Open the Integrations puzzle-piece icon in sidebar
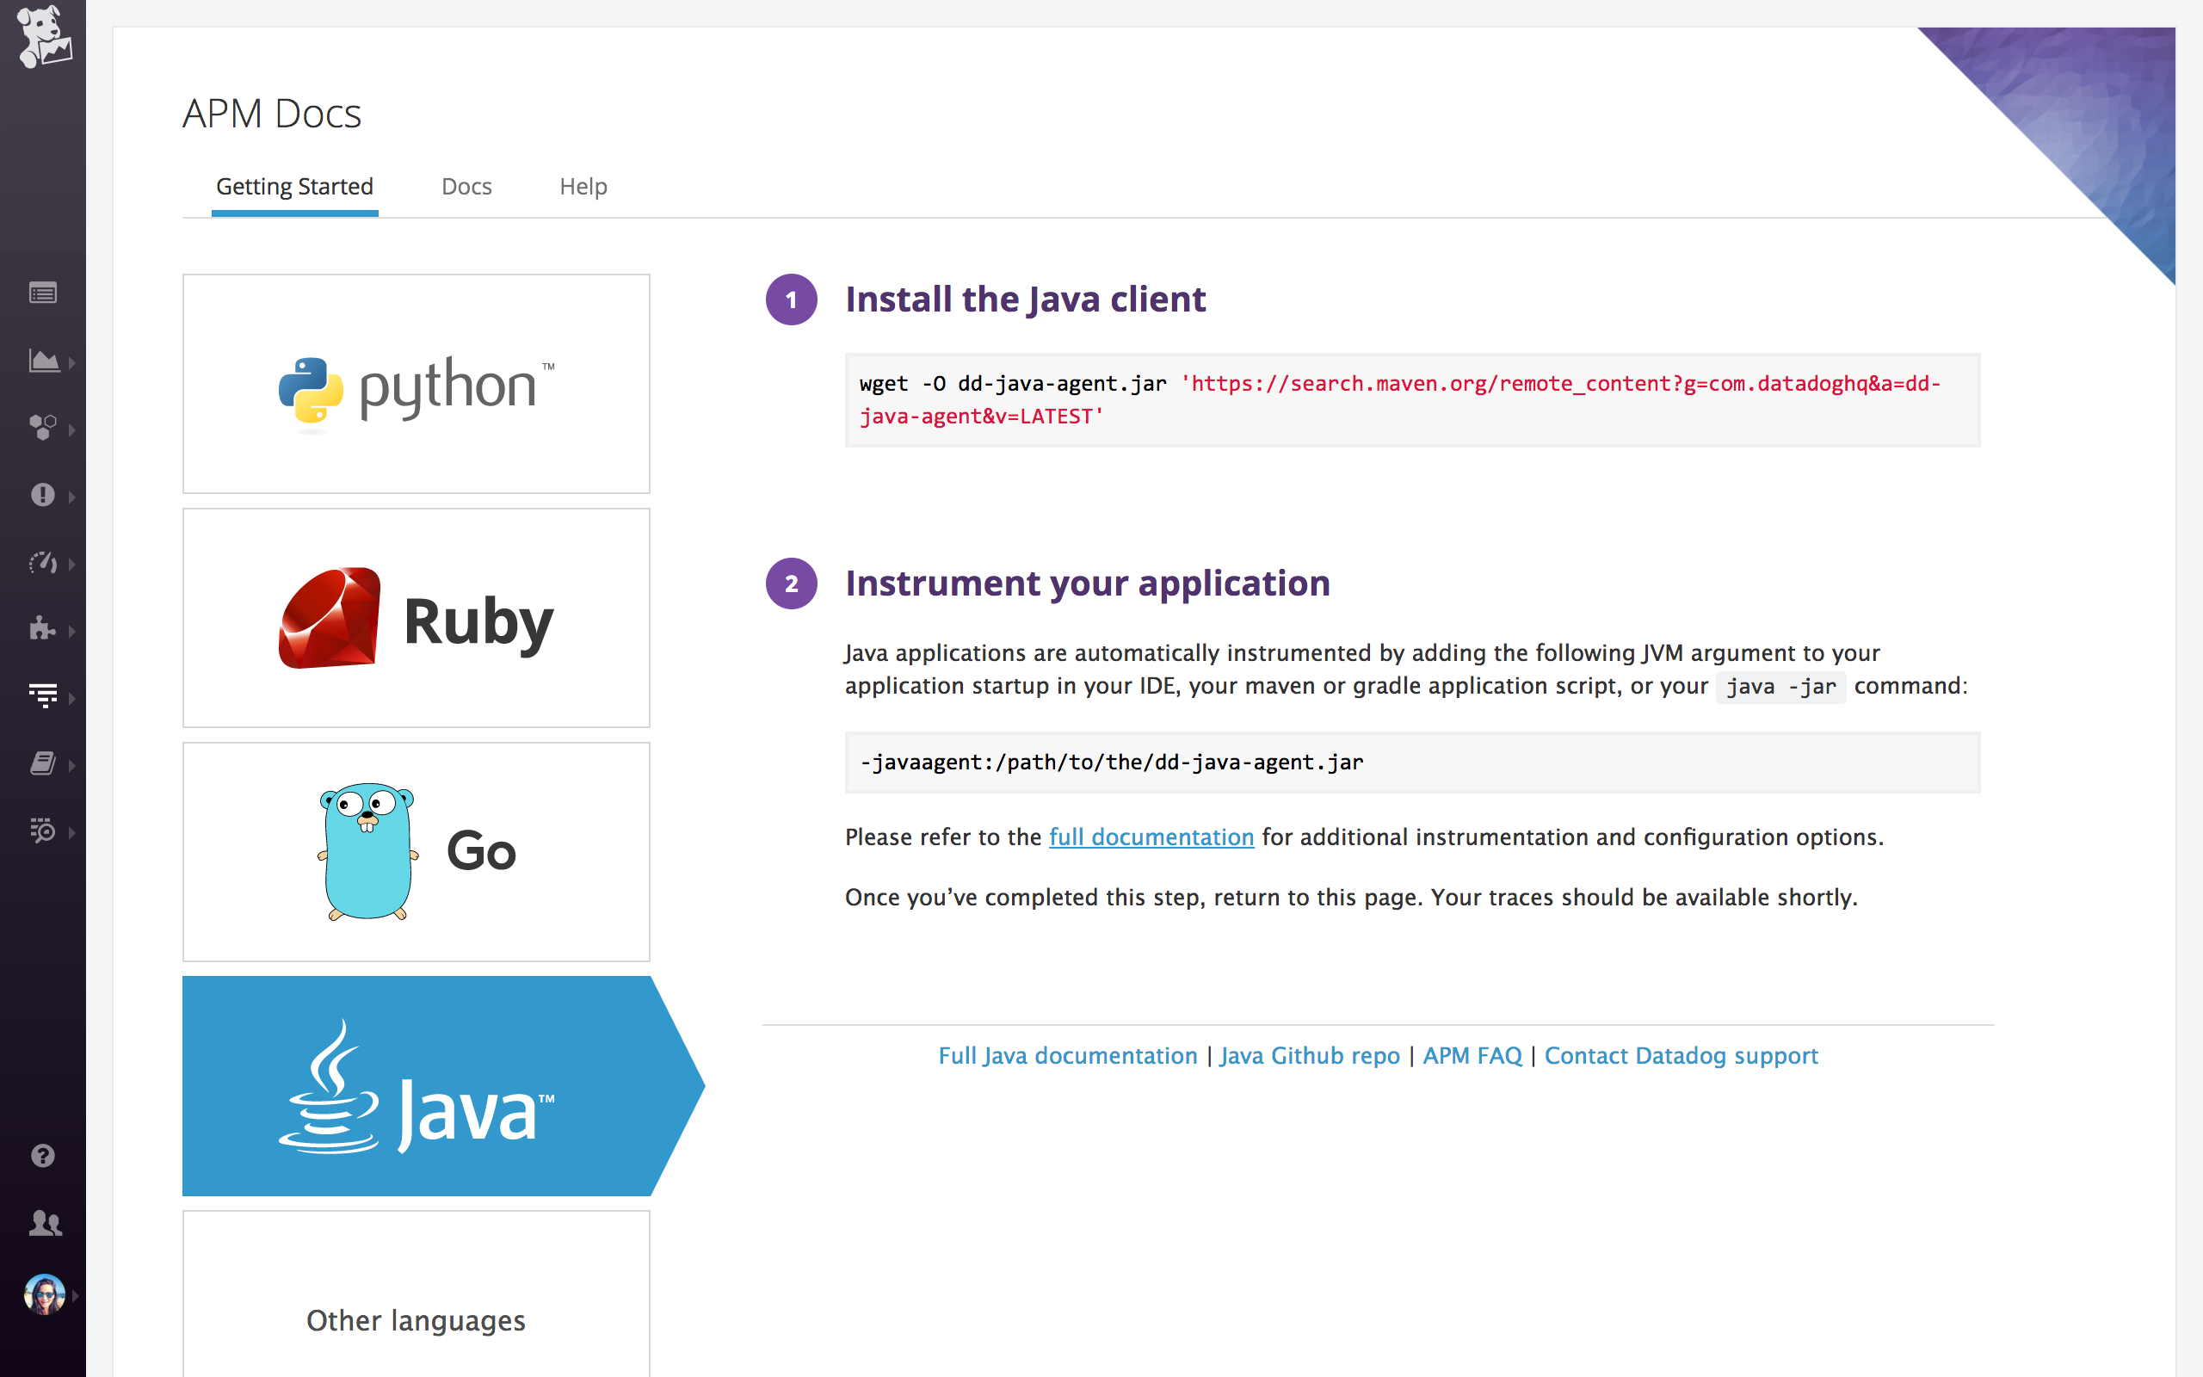This screenshot has height=1377, width=2203. click(x=43, y=628)
